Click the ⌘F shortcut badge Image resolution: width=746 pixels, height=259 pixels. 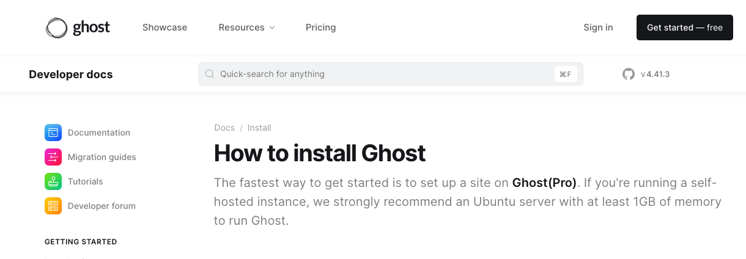[565, 74]
